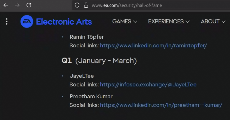Screen dimensions: 230x120
Task: Open the three-dot vertical menu
Action: pyautogui.click(x=7, y=21)
